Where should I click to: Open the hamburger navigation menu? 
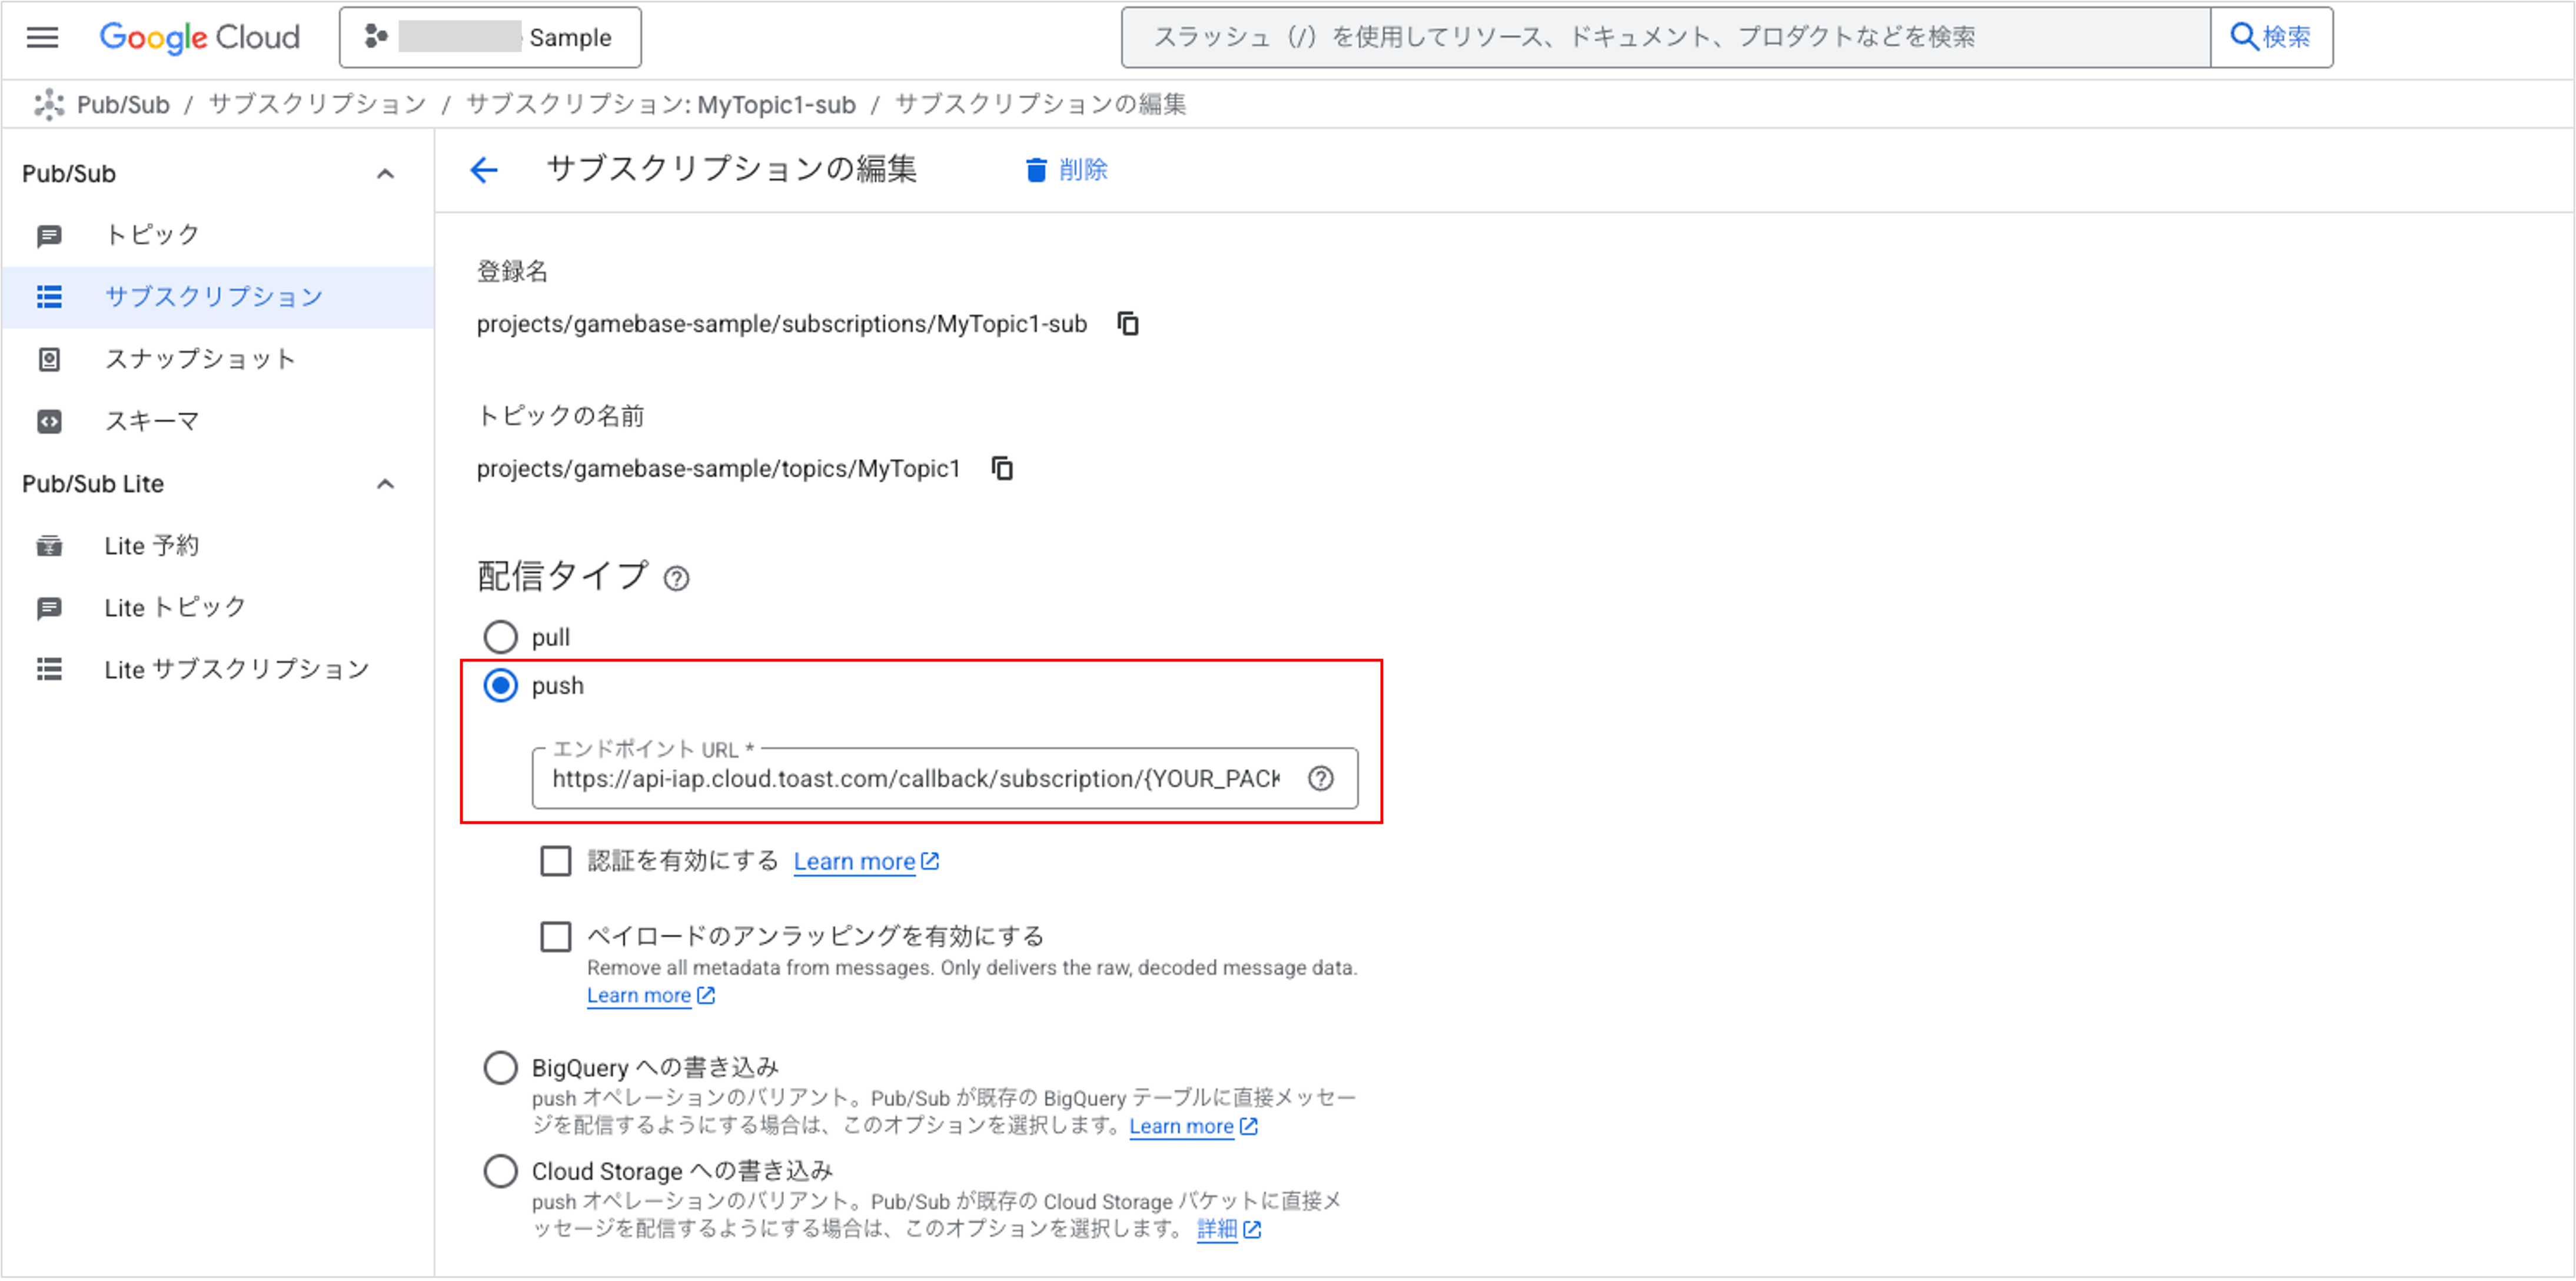[42, 37]
